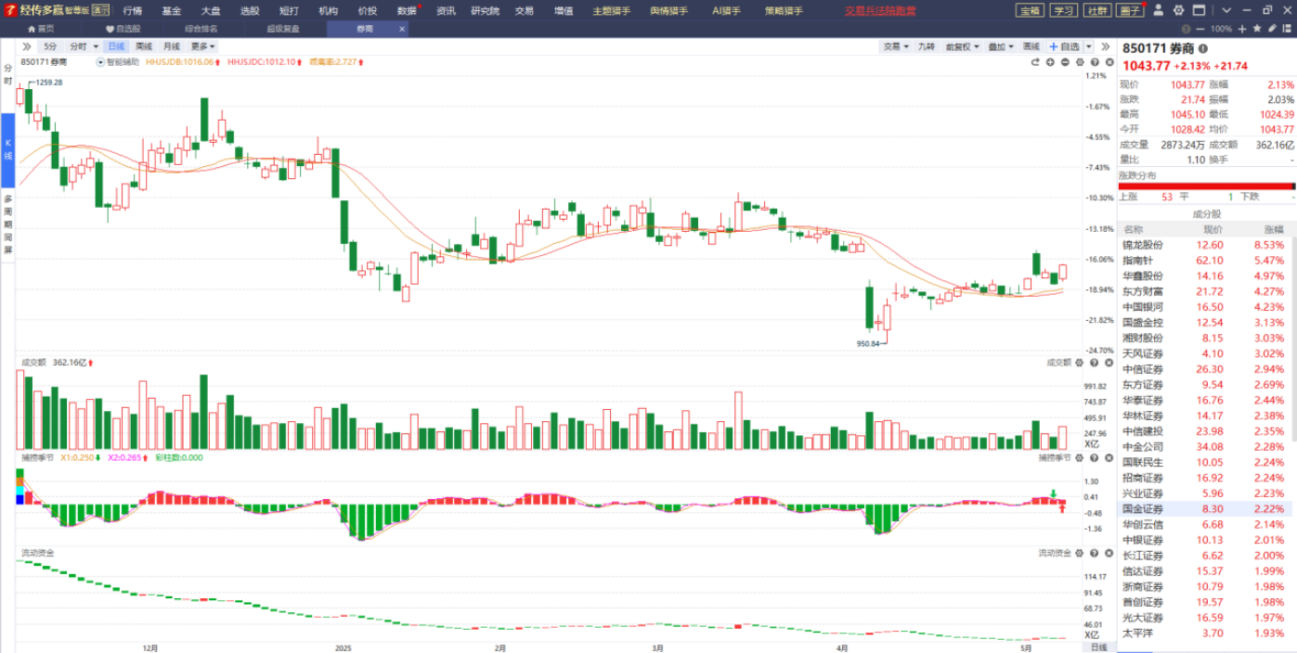Open the user account profile icon

point(1158,10)
